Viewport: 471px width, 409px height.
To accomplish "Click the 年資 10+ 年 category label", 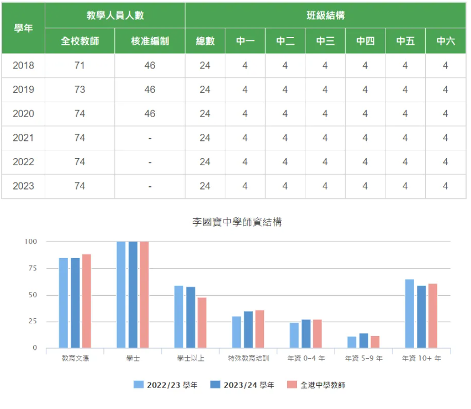I will pos(420,358).
